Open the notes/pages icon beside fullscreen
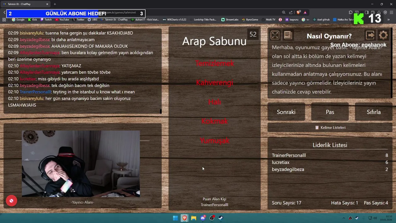 pyautogui.click(x=288, y=35)
